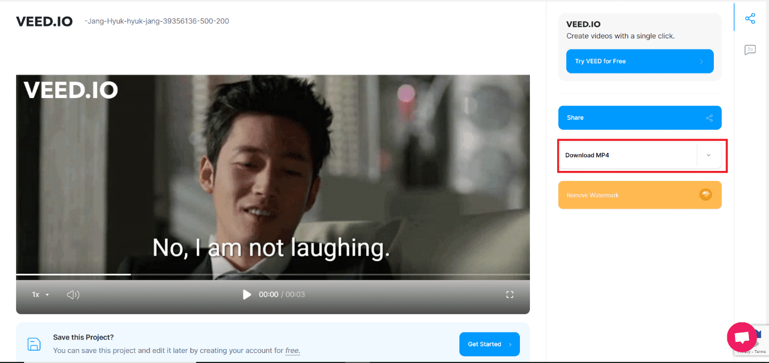Open the 1x playback speed dropdown
This screenshot has height=363, width=769.
point(41,295)
